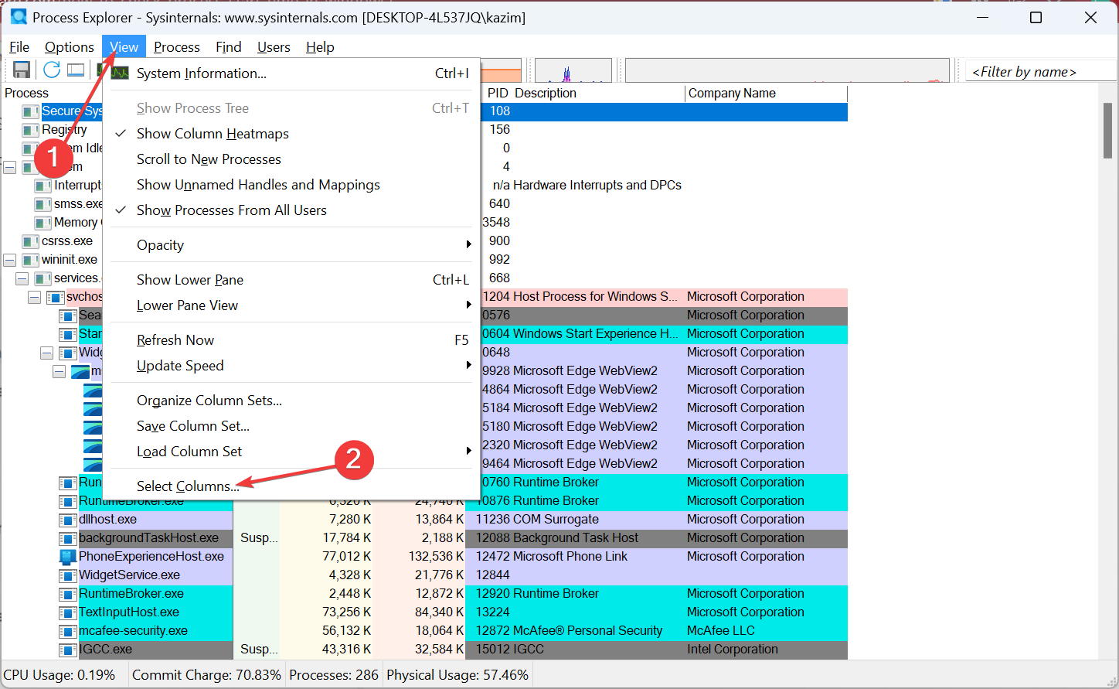Expand the Load Column Set submenu

(x=291, y=452)
